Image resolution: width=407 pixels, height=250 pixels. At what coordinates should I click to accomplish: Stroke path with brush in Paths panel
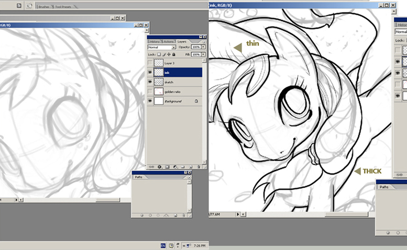pyautogui.click(x=150, y=215)
